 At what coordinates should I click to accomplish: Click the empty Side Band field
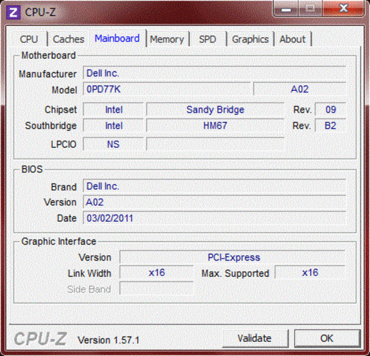click(157, 288)
